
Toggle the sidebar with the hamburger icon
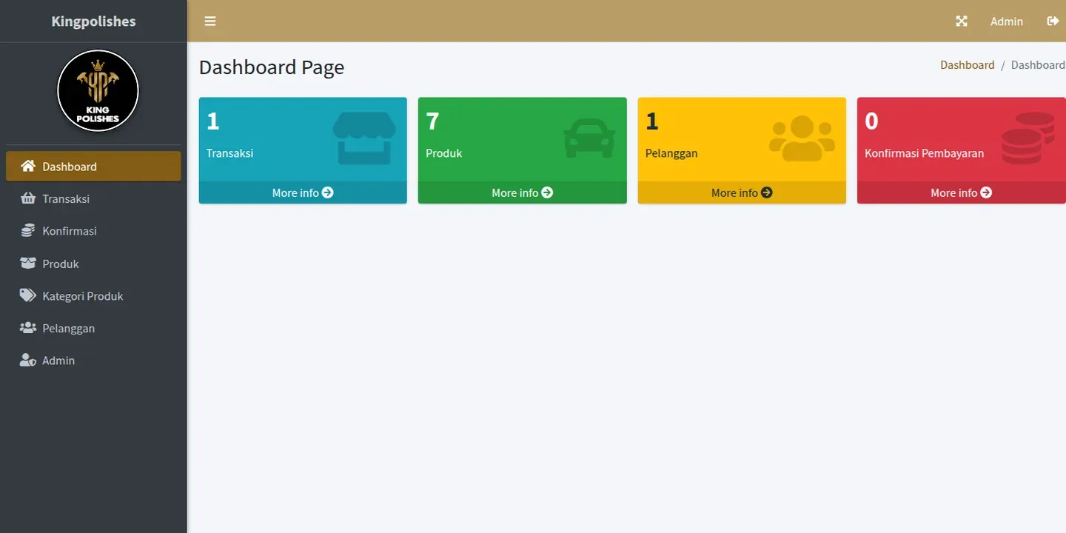[x=210, y=21]
